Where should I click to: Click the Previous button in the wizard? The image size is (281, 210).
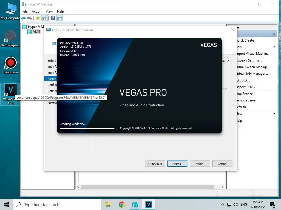155,164
